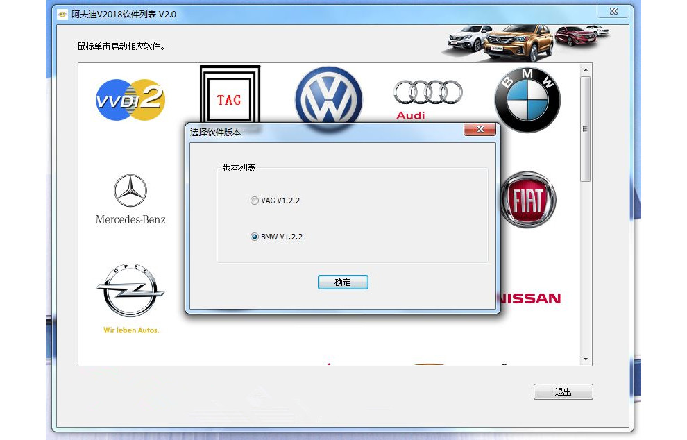Screen dimensions: 687x440
Task: Click the 阿夫迪 title bar app icon
Action: 62,15
